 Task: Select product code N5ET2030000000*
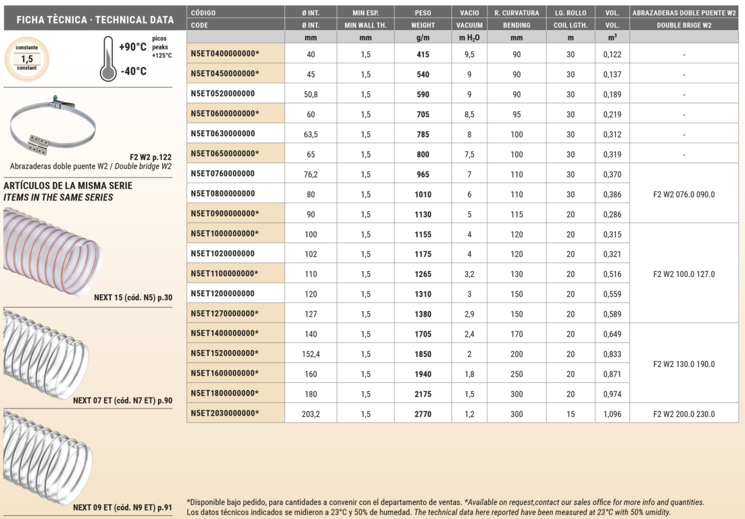tap(225, 413)
